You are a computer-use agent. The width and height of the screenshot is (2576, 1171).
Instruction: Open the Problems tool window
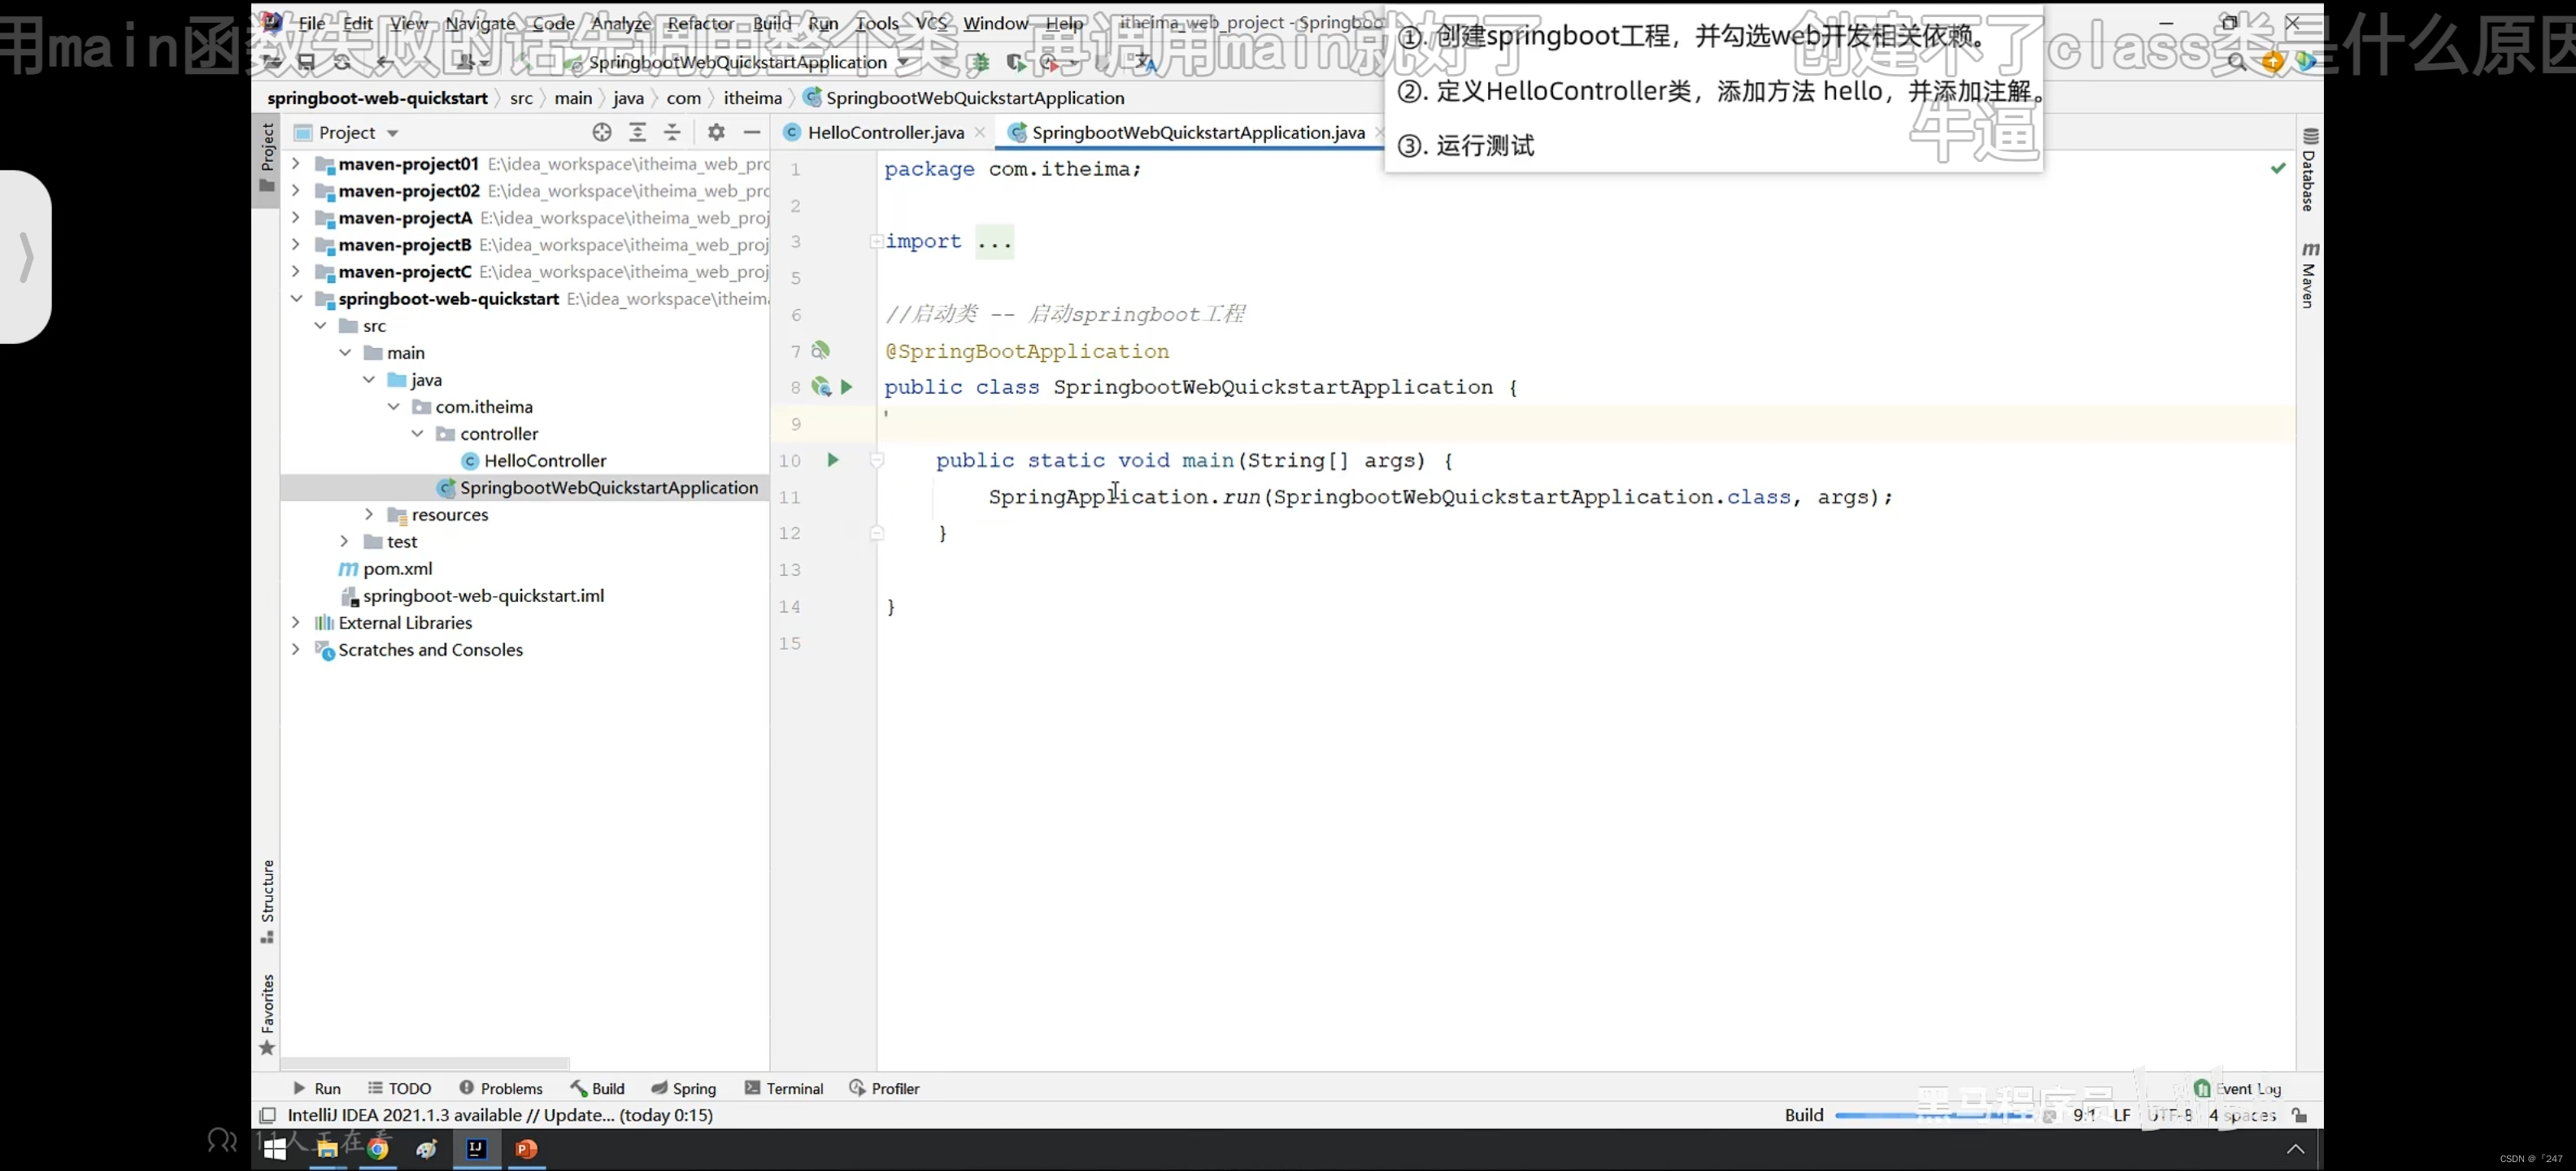click(500, 1088)
